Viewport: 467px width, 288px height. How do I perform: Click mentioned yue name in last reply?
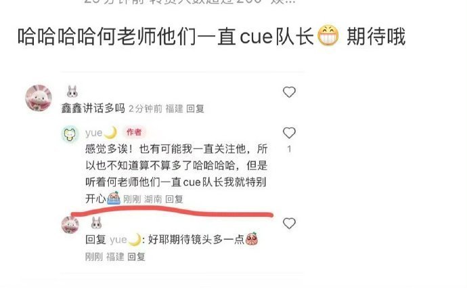[x=125, y=240]
